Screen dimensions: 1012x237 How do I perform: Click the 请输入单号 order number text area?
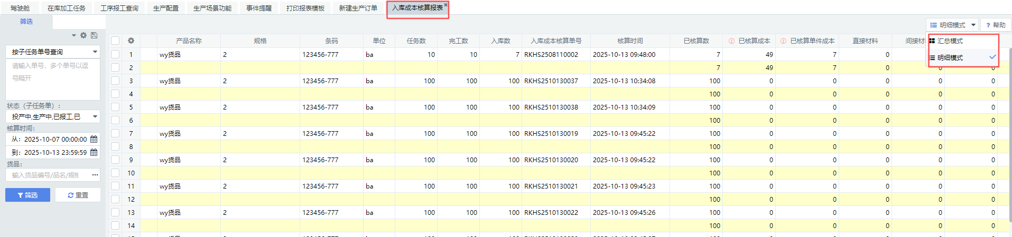click(x=53, y=79)
